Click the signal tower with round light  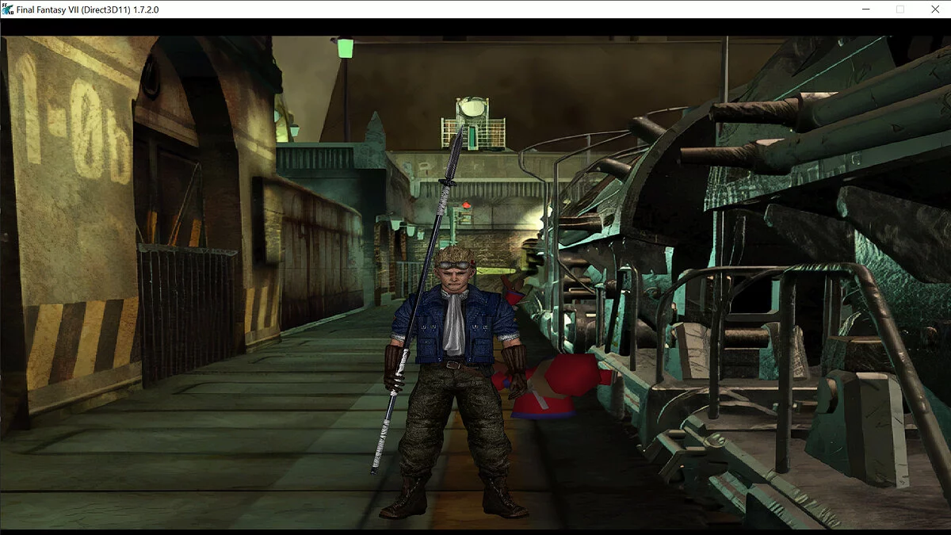pyautogui.click(x=473, y=123)
